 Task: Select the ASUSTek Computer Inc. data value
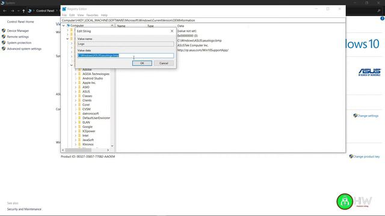coord(192,46)
